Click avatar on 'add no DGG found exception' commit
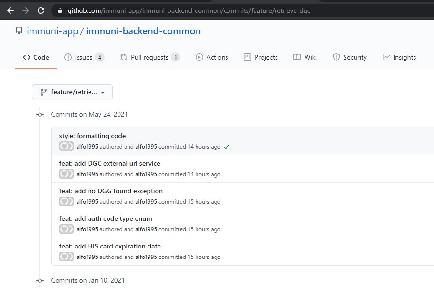 pyautogui.click(x=67, y=202)
